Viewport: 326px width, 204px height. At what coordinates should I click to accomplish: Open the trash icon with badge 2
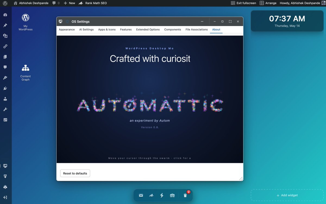(185, 195)
